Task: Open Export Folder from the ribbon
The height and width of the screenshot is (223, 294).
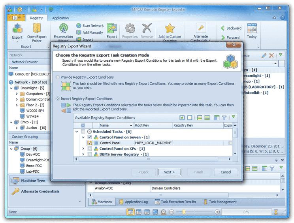Action: coord(37,33)
